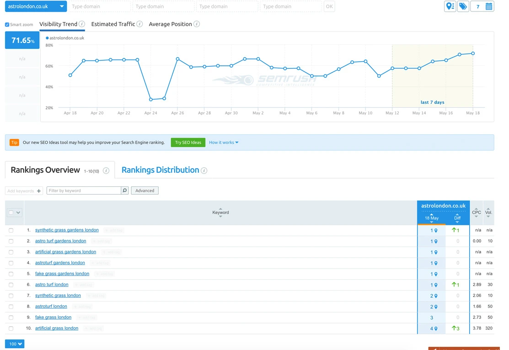Click the Filter by keyword input field
509x350 pixels.
[x=84, y=191]
